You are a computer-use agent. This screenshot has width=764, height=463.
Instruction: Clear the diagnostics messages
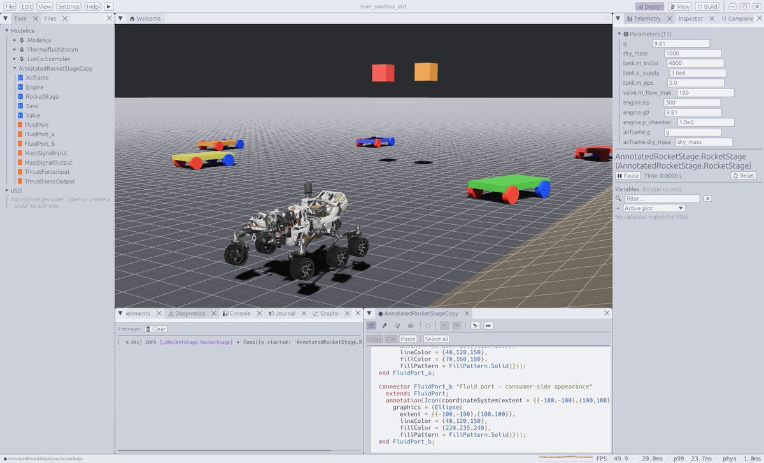click(x=156, y=329)
